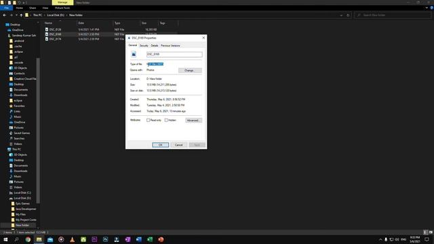The width and height of the screenshot is (434, 244).
Task: Open taskbar search magnifier
Action: tap(16, 239)
